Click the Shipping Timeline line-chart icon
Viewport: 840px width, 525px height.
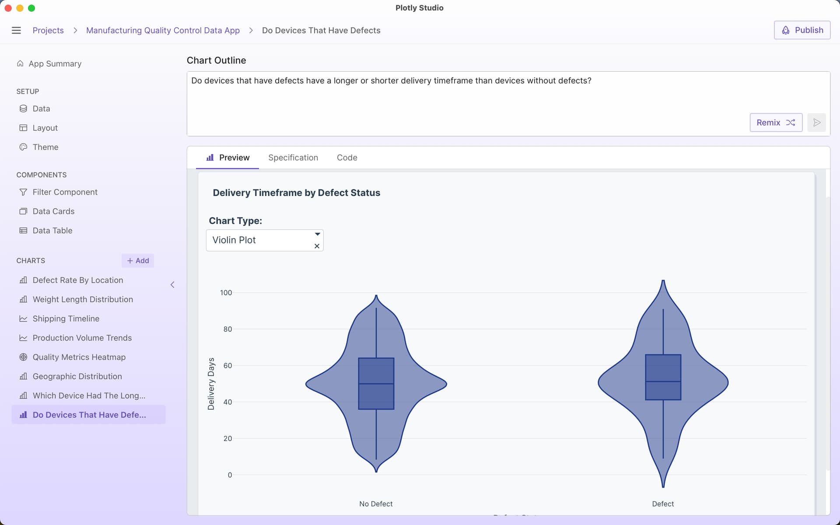coord(23,318)
